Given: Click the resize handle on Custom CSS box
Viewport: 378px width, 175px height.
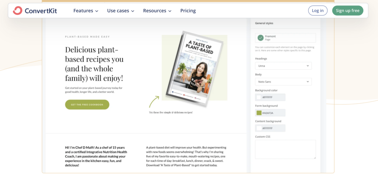Looking at the screenshot, I should [x=314, y=157].
